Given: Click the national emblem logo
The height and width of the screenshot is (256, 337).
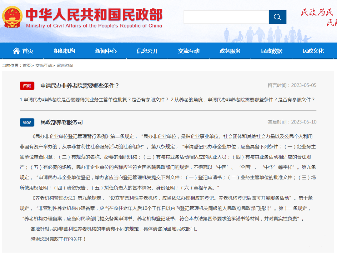Looking at the screenshot, I should click(x=12, y=17).
